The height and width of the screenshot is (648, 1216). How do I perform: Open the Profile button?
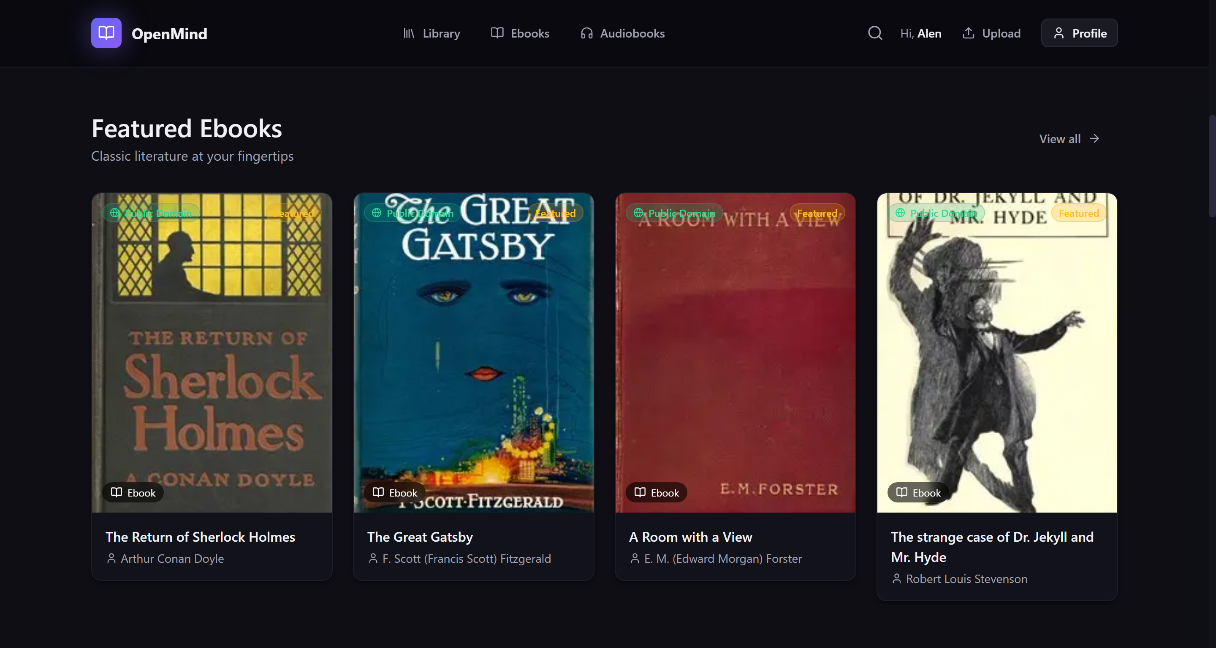[1079, 33]
